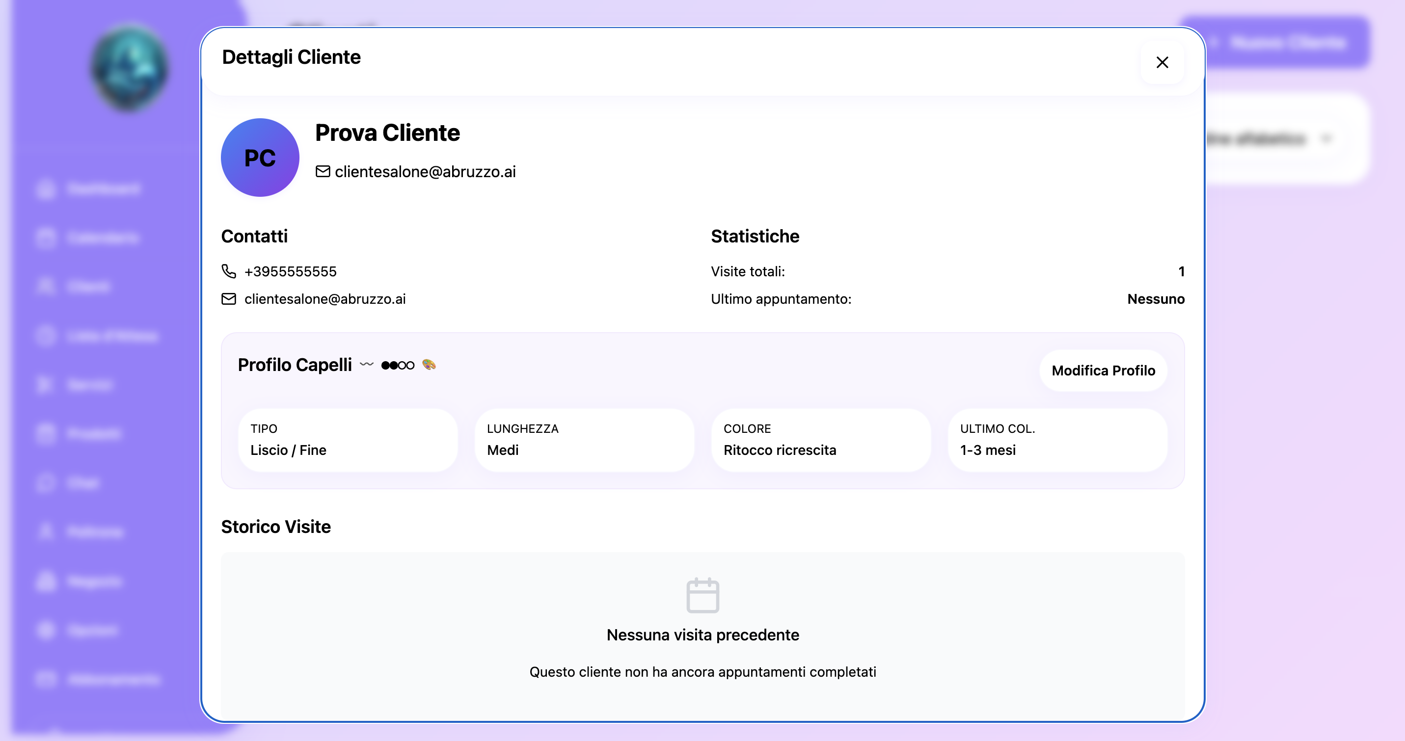Screen dimensions: 1405x741
Task: Click the palette emoji next to Profilo Capelli
Action: [x=430, y=365]
